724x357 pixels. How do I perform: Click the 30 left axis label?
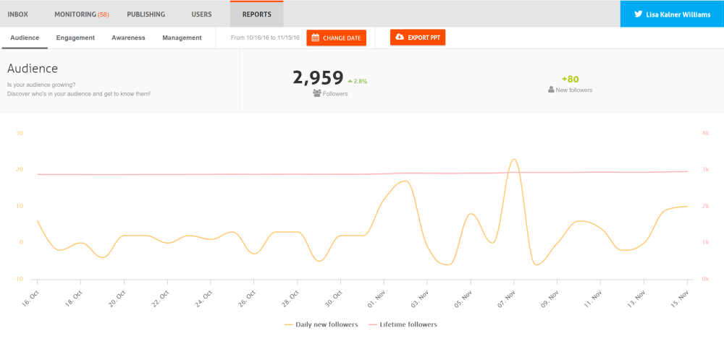click(x=20, y=133)
